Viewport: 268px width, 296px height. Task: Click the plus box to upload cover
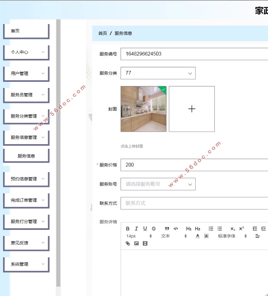(192, 109)
